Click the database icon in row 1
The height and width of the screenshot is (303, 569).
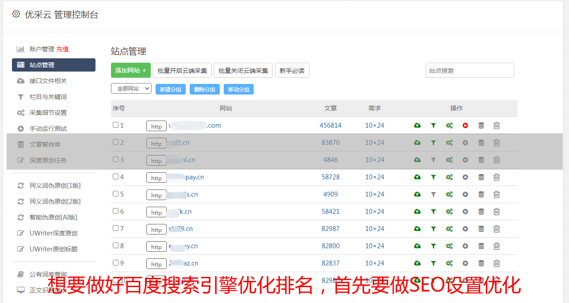481,125
